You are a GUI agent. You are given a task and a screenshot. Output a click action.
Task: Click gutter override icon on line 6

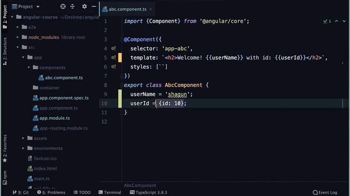(x=113, y=66)
